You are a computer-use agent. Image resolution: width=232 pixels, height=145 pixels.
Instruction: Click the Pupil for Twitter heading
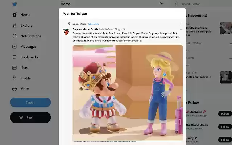75,14
